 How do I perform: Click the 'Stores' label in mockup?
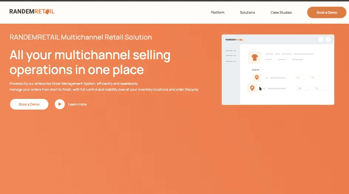tap(255, 70)
